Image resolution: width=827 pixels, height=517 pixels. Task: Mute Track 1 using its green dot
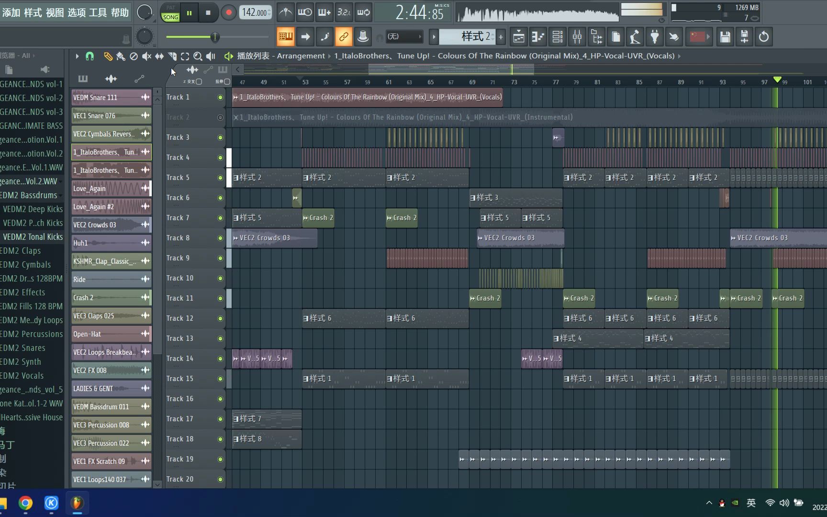point(220,97)
